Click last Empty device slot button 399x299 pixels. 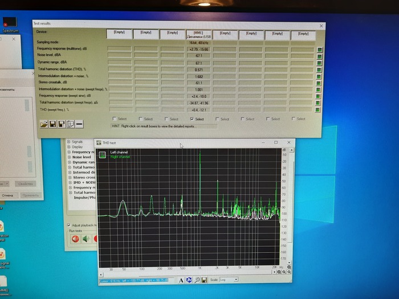[303, 35]
